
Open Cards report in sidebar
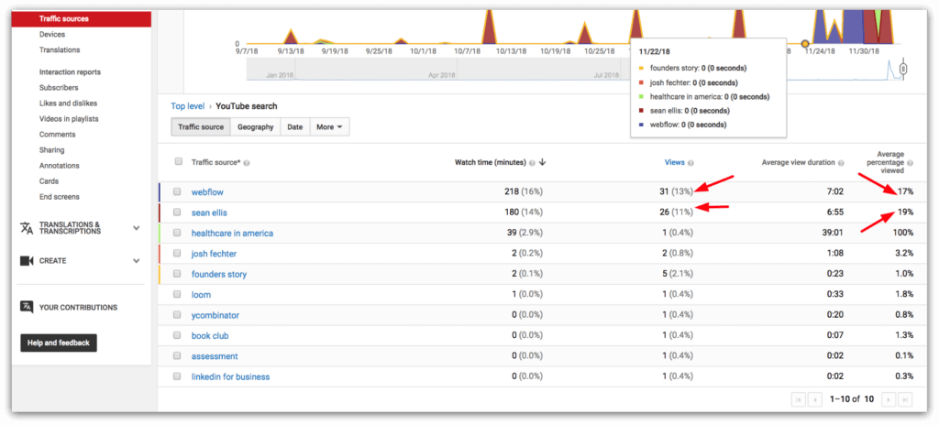click(50, 181)
